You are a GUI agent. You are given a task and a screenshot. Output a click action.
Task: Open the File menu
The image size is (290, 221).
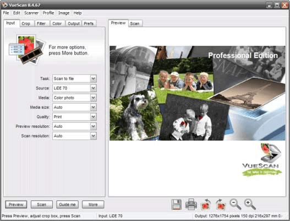[6, 13]
